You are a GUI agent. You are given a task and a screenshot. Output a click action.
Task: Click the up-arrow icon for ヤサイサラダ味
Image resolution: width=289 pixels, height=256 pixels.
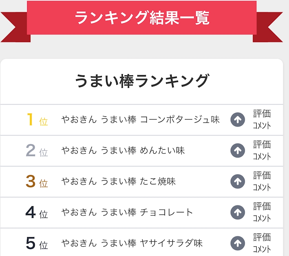pyautogui.click(x=237, y=243)
